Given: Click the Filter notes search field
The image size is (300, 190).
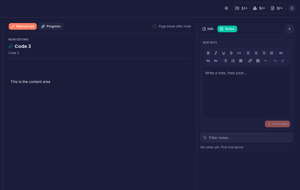Looking at the screenshot, I should 246,138.
